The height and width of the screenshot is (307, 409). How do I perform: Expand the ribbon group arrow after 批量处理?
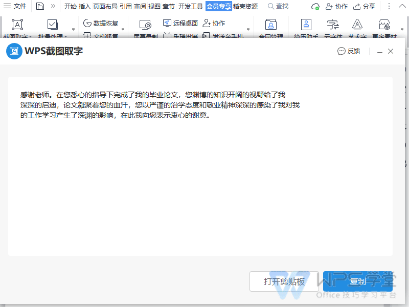pos(73,29)
